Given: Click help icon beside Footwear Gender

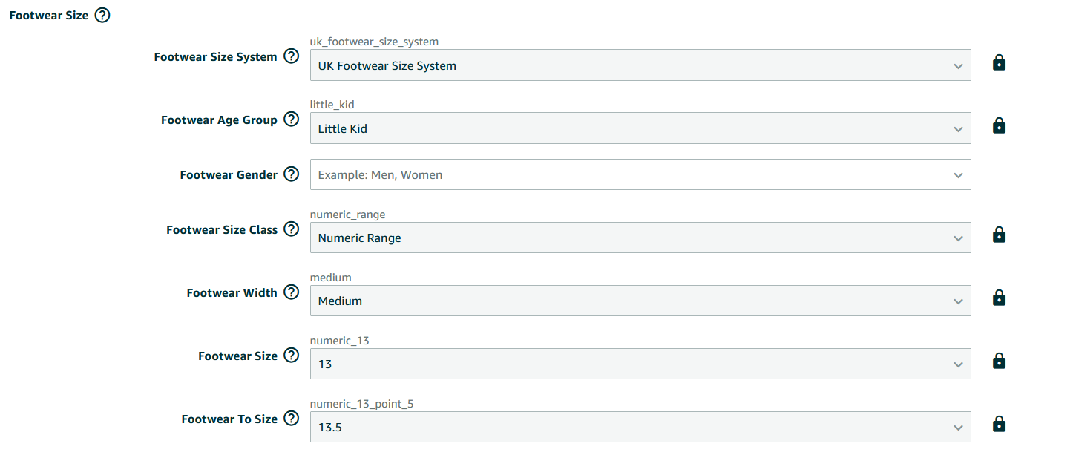Looking at the screenshot, I should pyautogui.click(x=292, y=174).
